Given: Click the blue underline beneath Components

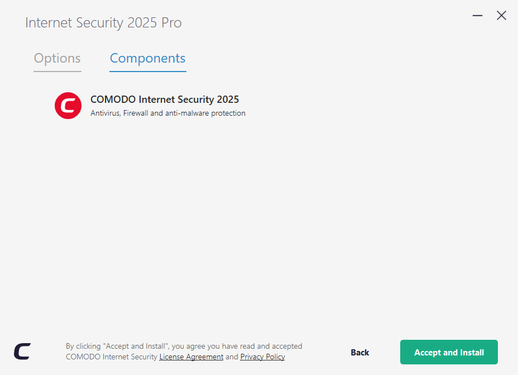Looking at the screenshot, I should [x=147, y=72].
